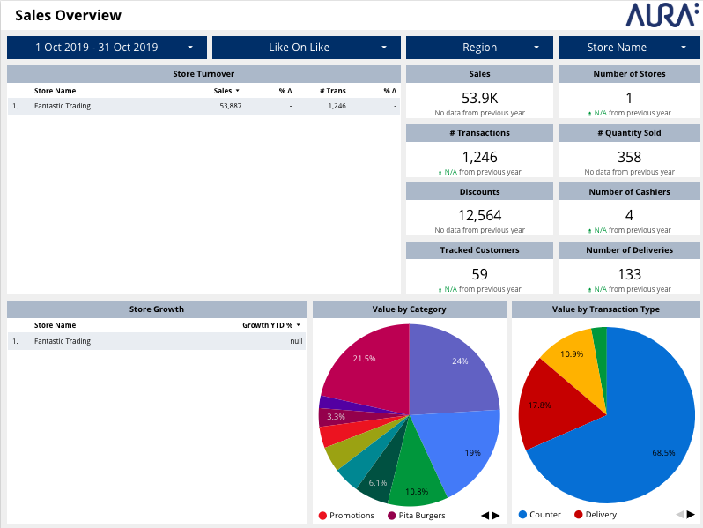
Task: Click the Growth YTD % sort arrow
Action: point(299,325)
